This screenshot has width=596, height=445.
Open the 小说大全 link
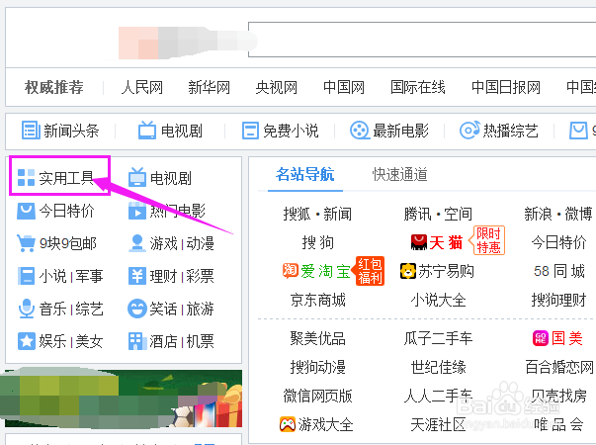pos(438,300)
